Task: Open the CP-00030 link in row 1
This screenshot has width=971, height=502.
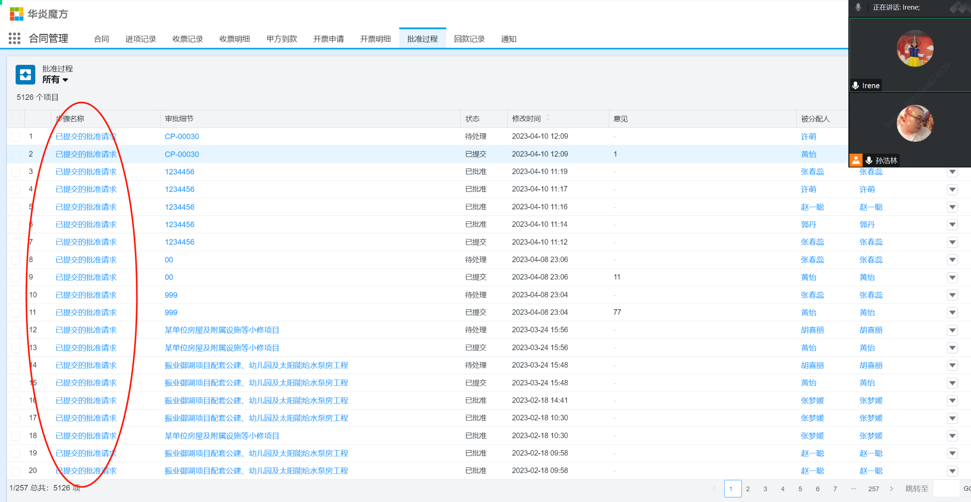Action: coord(182,136)
